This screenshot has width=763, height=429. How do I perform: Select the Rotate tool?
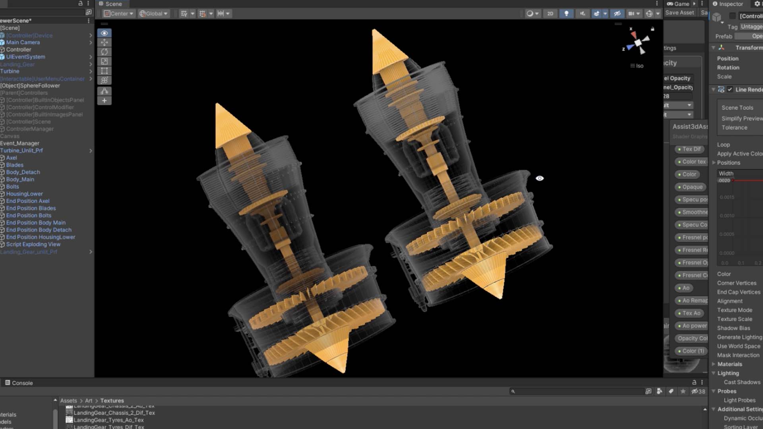click(x=104, y=52)
